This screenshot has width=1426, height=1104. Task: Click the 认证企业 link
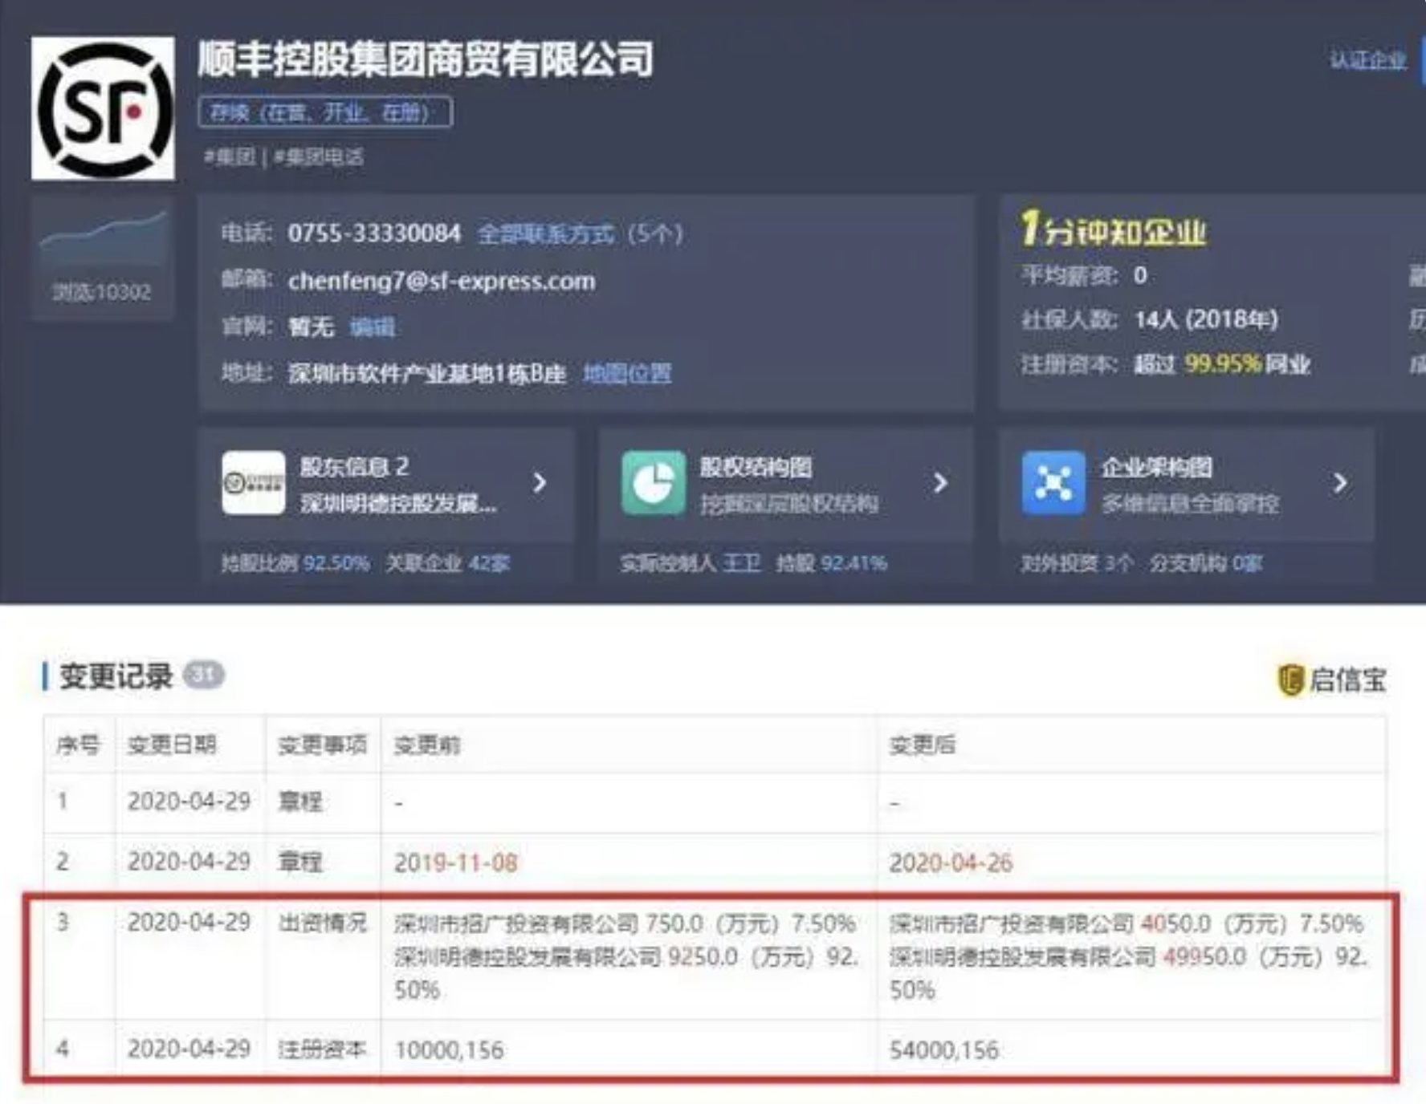point(1367,61)
